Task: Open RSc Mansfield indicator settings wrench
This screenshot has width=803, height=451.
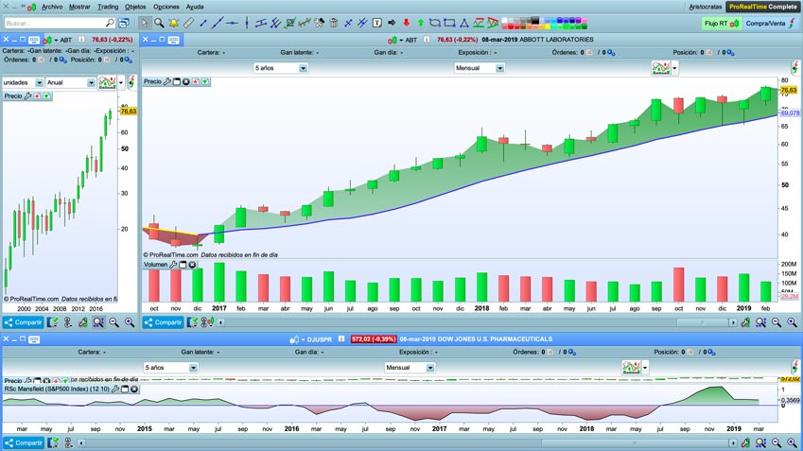Action: (115, 389)
